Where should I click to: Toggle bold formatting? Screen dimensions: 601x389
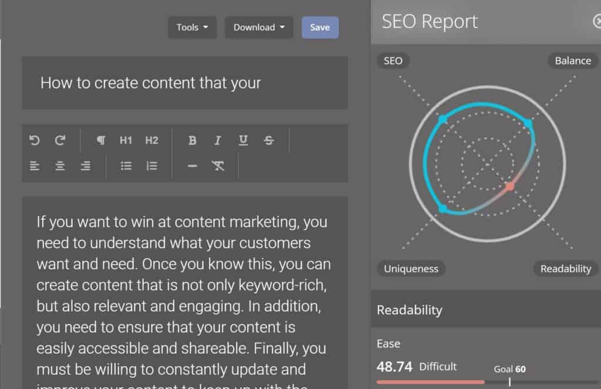193,140
